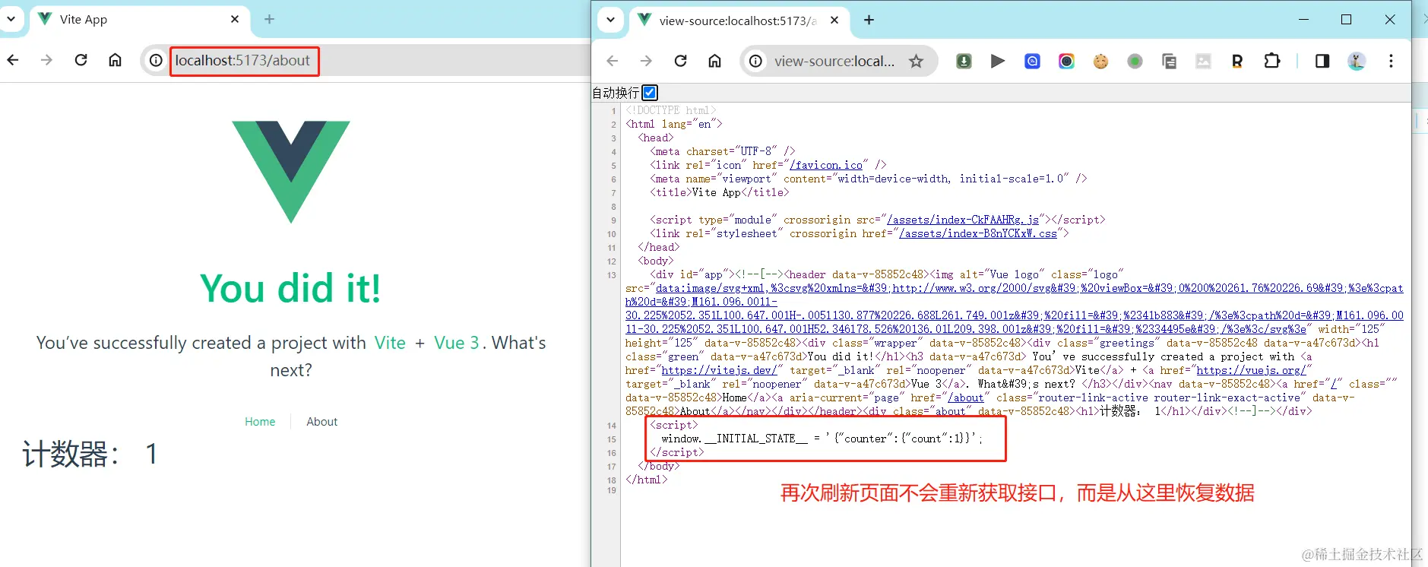Open home page in view-source window

tap(715, 61)
